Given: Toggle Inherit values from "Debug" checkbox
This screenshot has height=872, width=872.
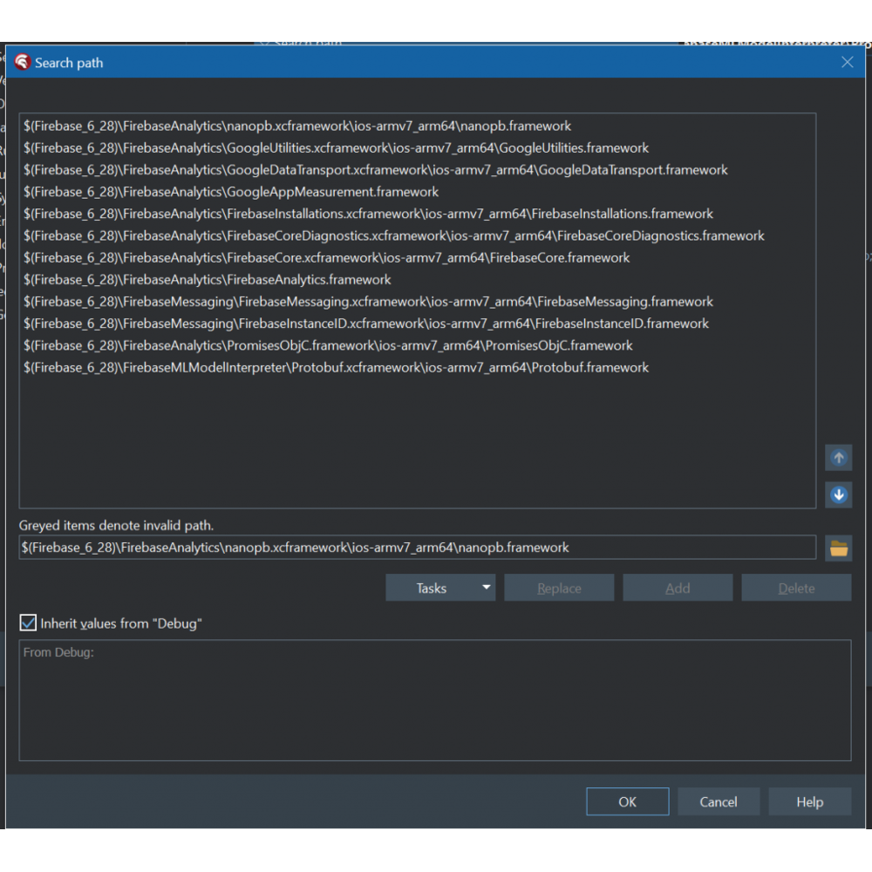Looking at the screenshot, I should 29,623.
